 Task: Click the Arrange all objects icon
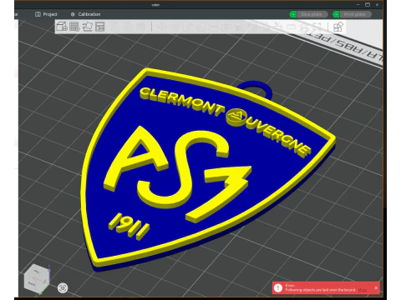(99, 27)
